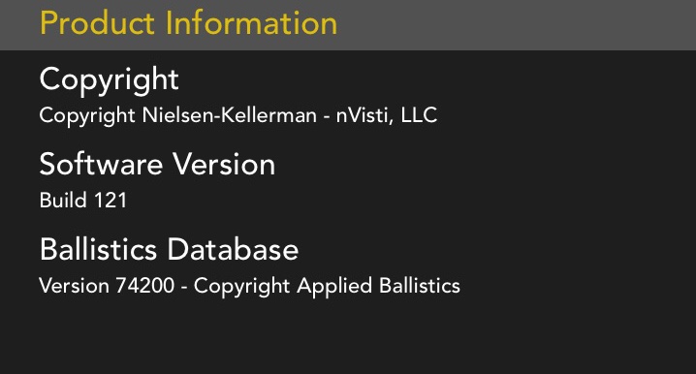696x374 pixels.
Task: Select the Nielsen-Kellerman name in the subtitle
Action: pos(229,115)
